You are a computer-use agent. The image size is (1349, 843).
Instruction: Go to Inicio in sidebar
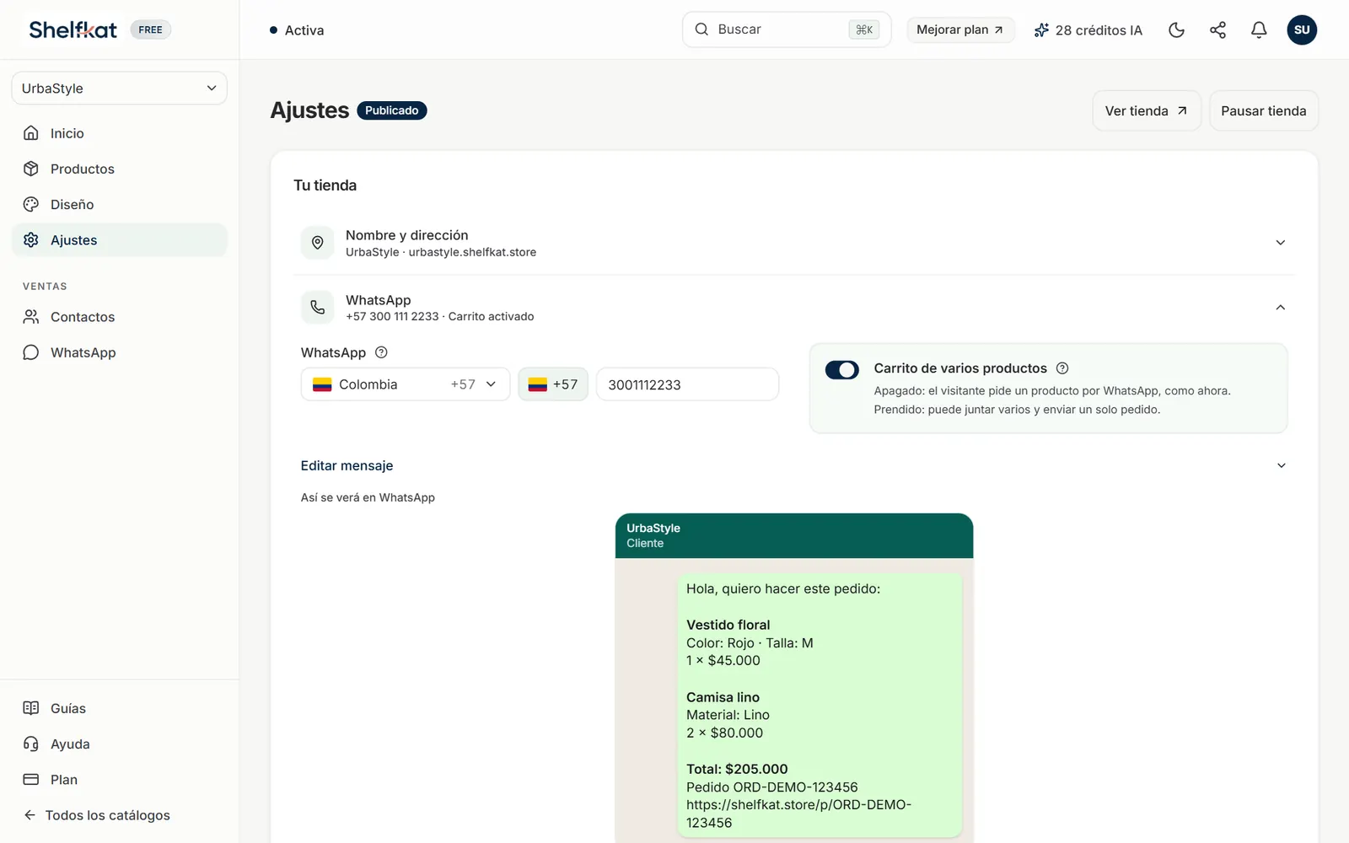(119, 133)
